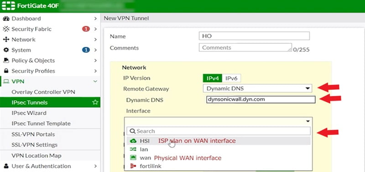Click the System gear icon
The image size is (365, 172).
6,50
